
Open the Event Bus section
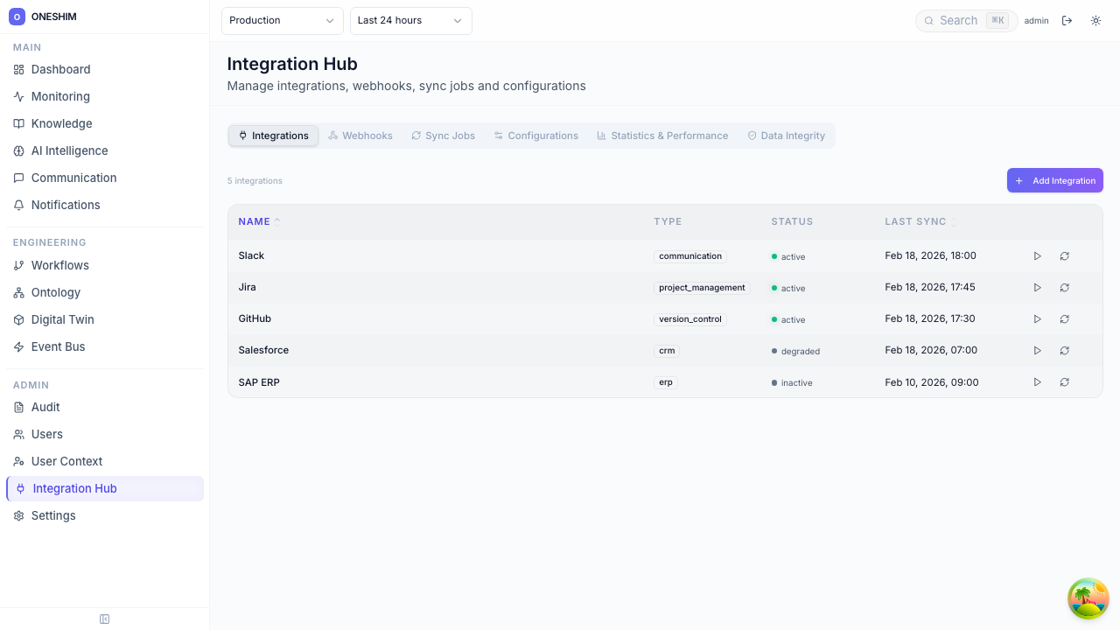click(x=58, y=346)
